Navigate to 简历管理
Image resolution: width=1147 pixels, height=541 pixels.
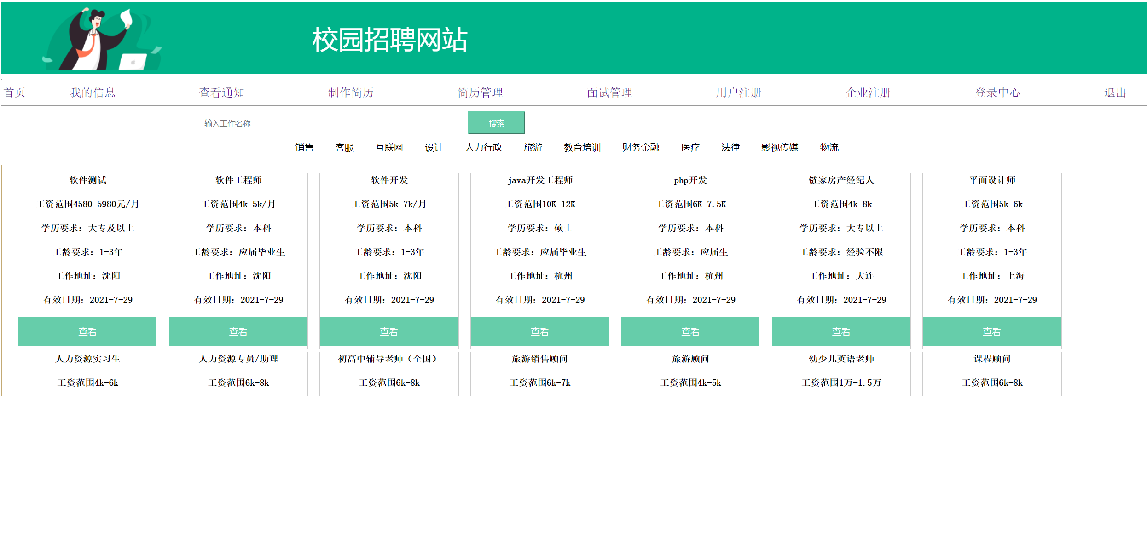pyautogui.click(x=480, y=93)
